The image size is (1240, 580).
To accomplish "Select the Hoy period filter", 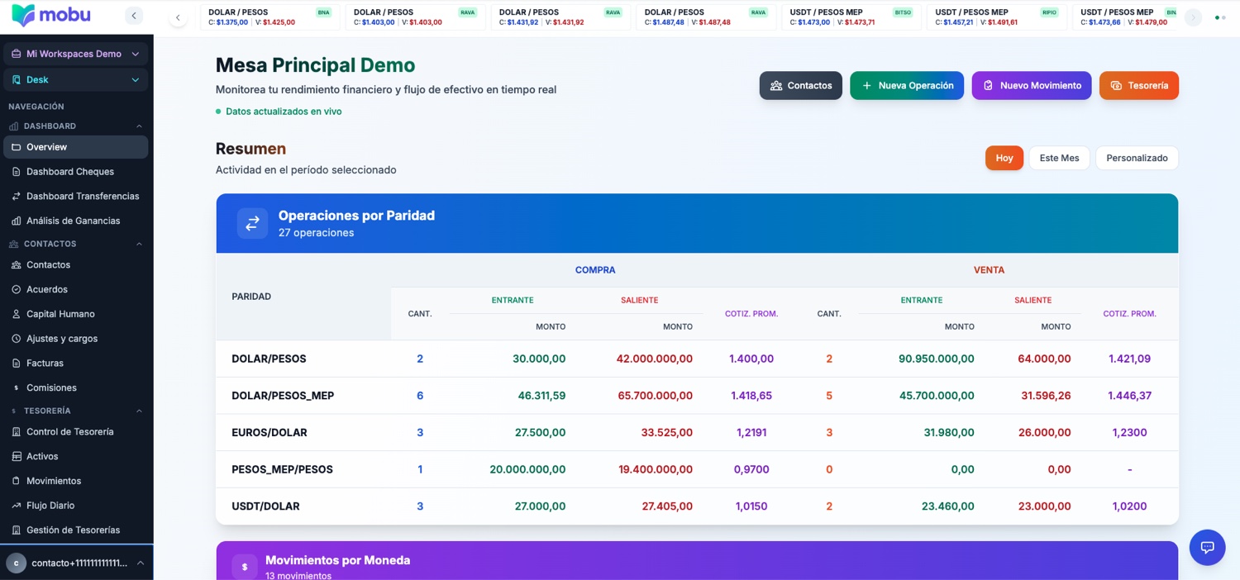I will [x=1004, y=158].
